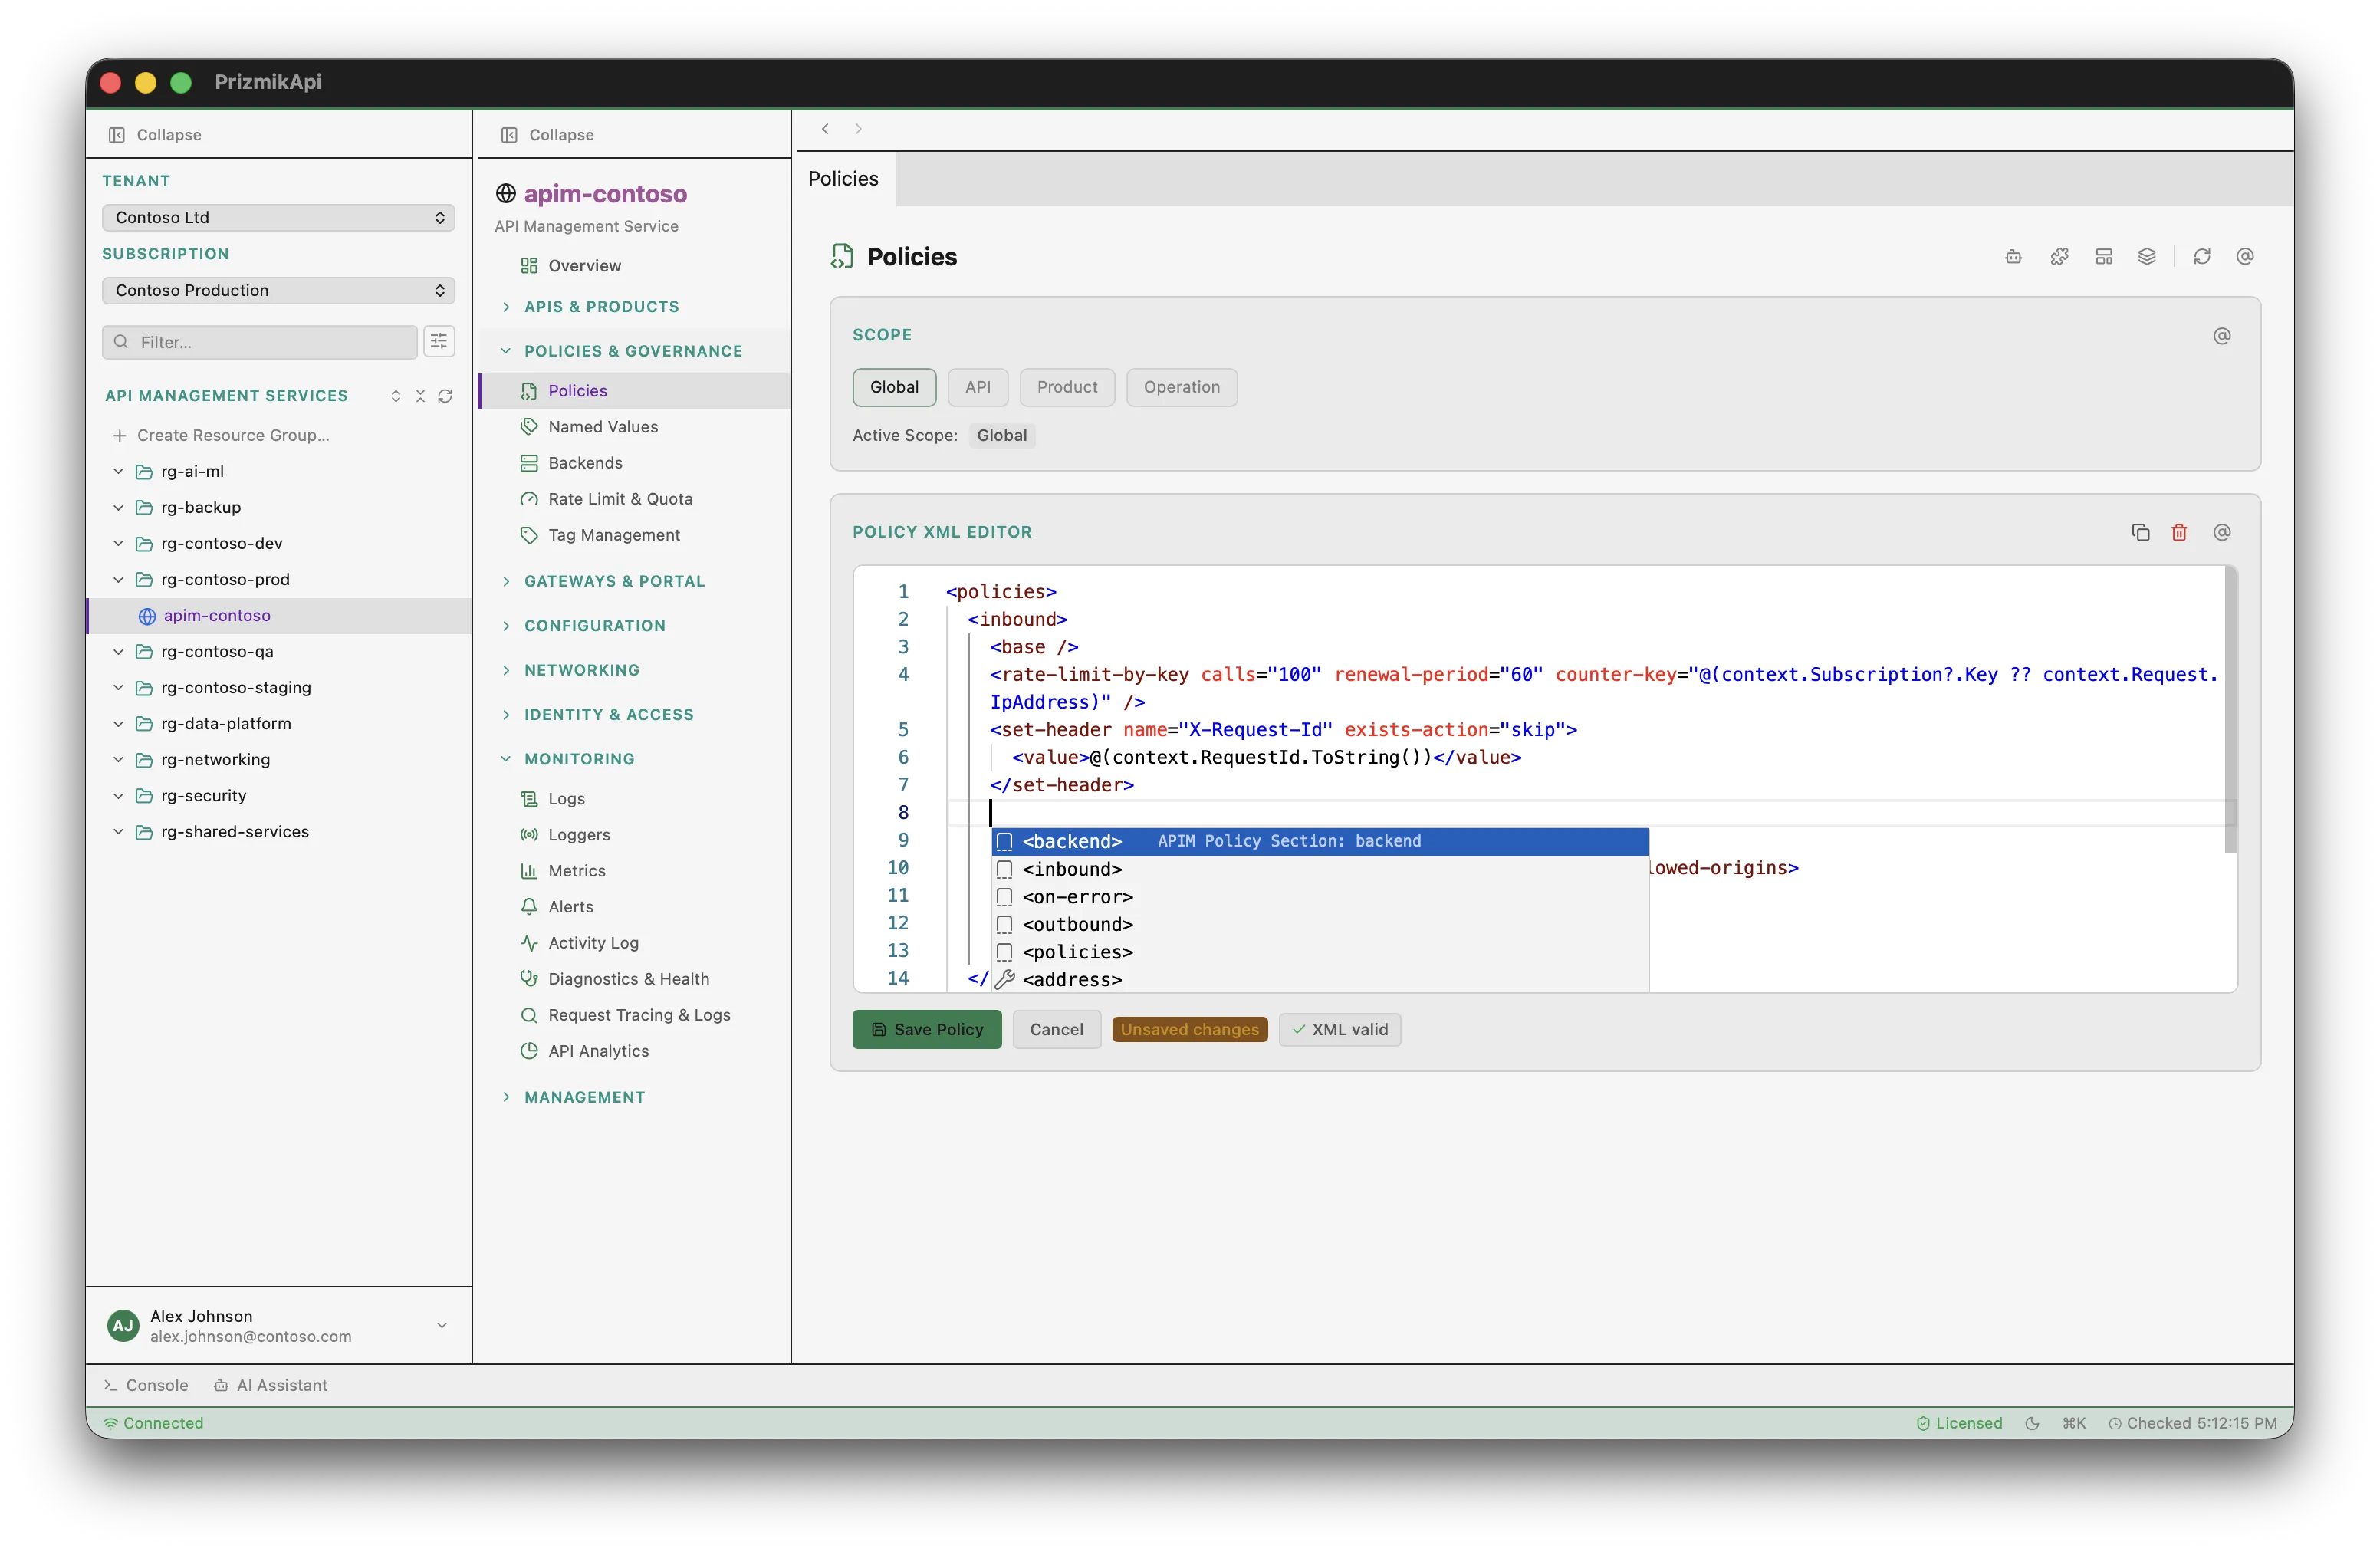
Task: Click the layers stack icon in the Policies toolbar
Action: point(2148,256)
